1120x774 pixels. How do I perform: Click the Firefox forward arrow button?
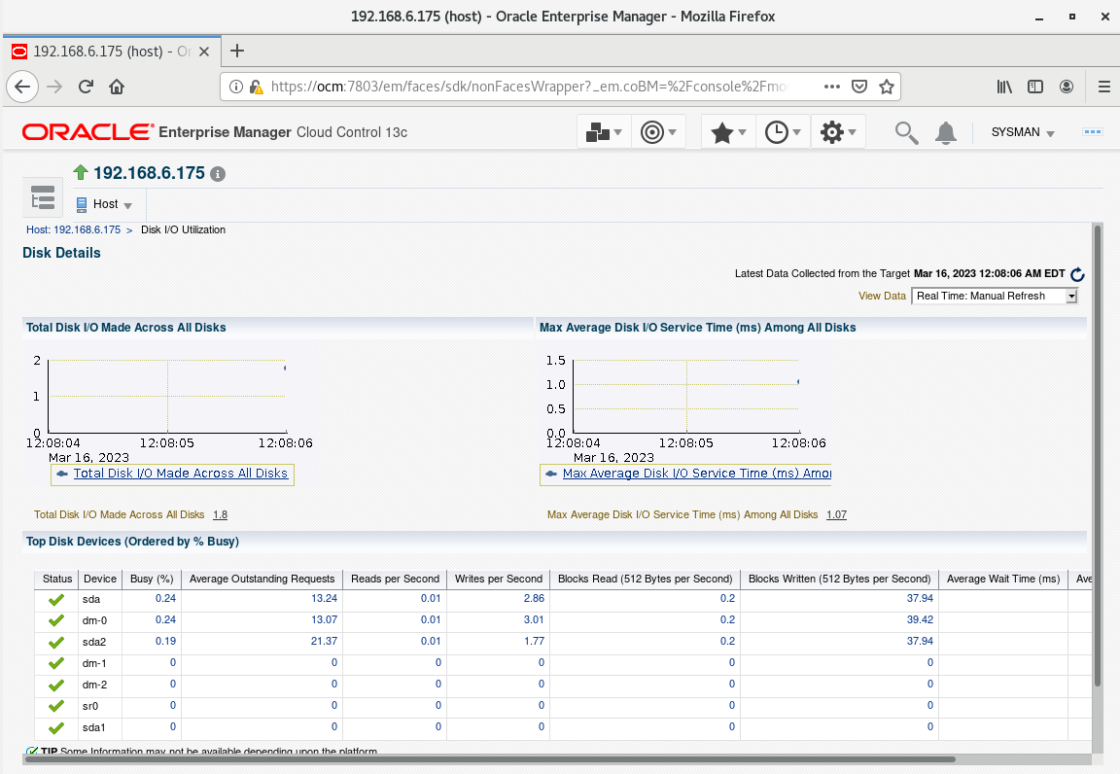(54, 87)
